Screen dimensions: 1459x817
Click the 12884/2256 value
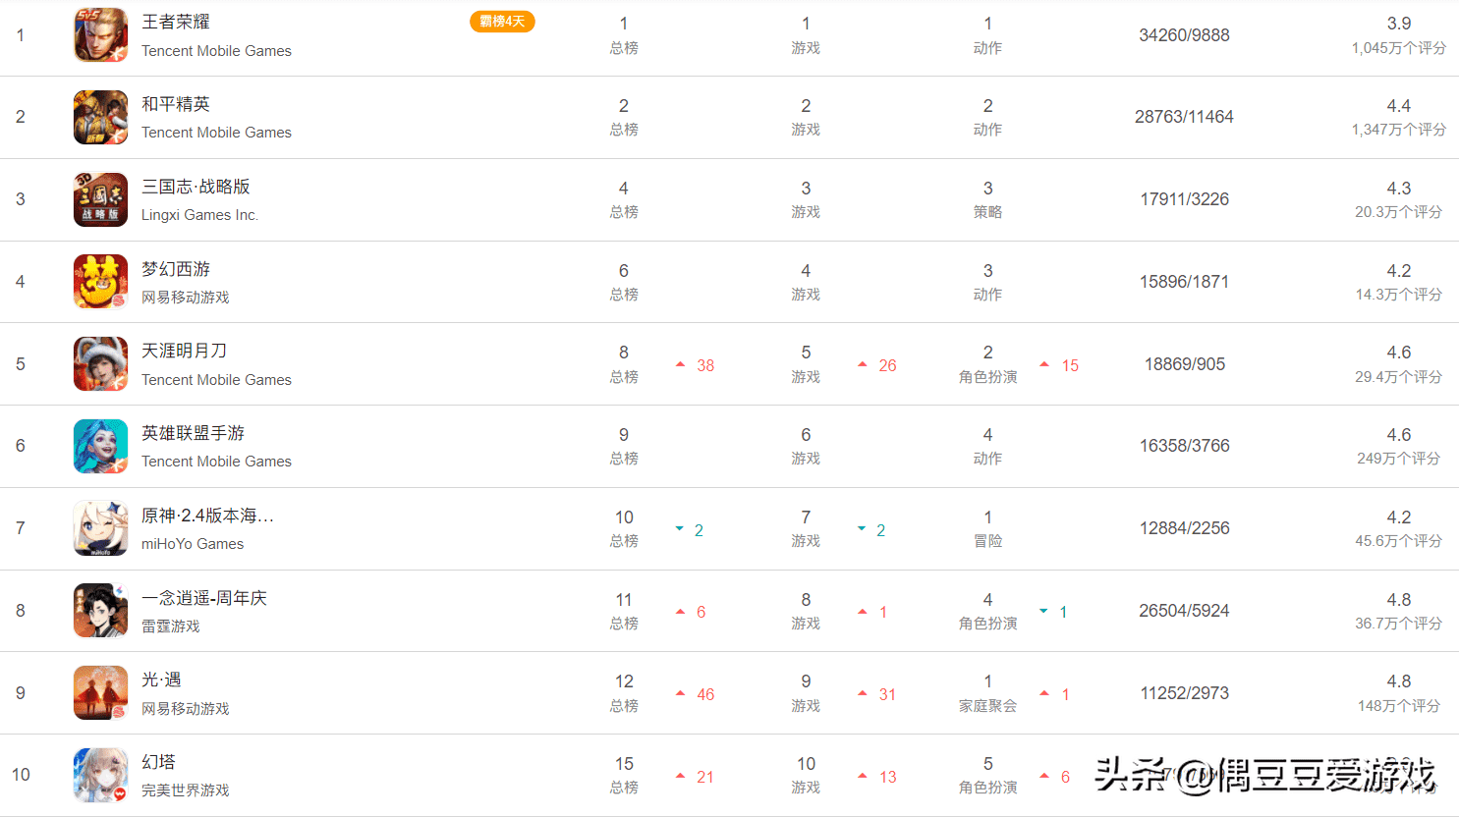(x=1184, y=528)
